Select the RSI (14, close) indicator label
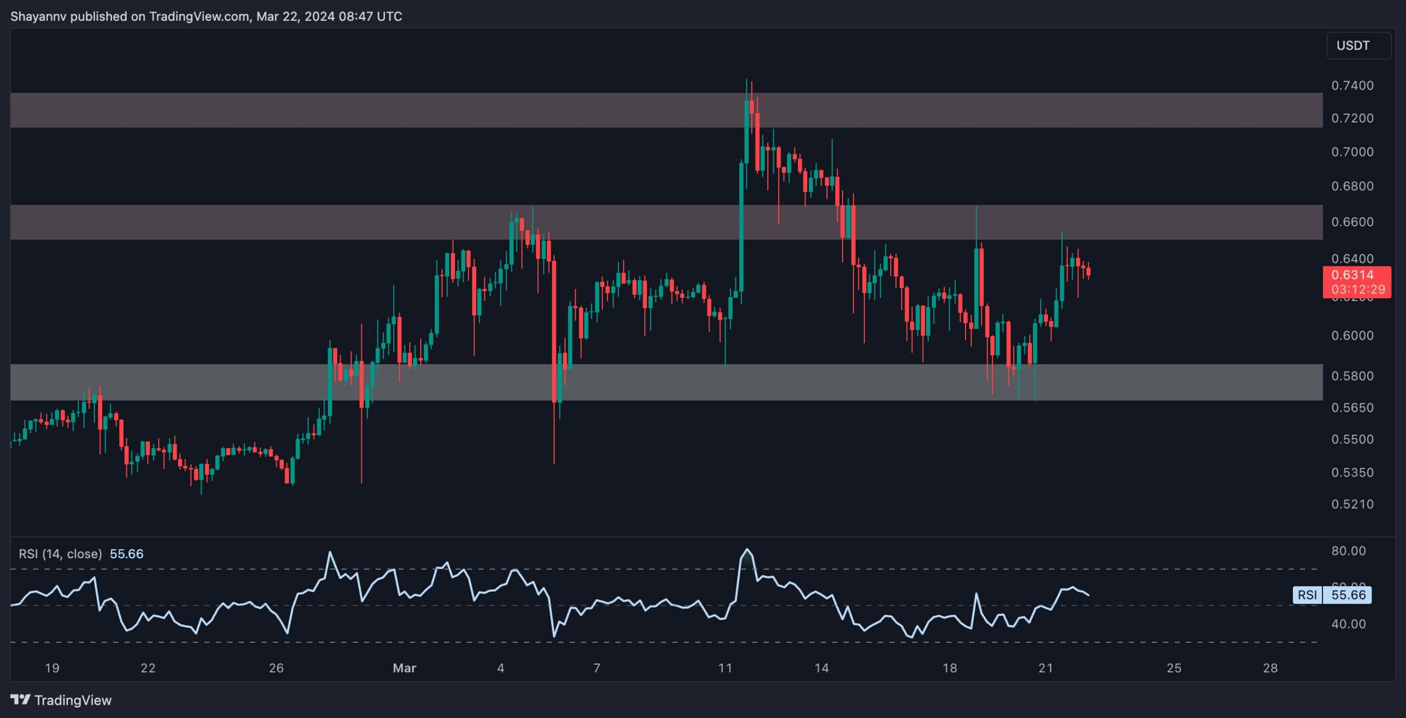The image size is (1406, 718). click(60, 554)
